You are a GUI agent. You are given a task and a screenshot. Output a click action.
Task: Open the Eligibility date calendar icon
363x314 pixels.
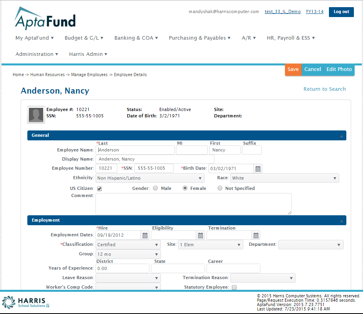201,235
